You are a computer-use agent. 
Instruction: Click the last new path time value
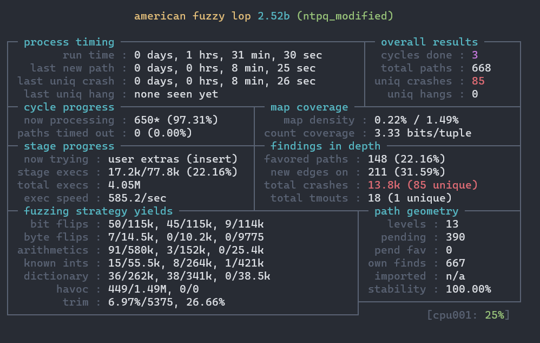click(x=225, y=68)
